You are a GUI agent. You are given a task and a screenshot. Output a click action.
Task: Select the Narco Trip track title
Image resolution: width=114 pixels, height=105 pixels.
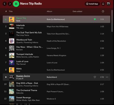[x=21, y=18]
